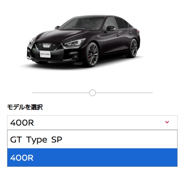This screenshot has height=171, width=184.
Task: Click the car's LED headlight
Action: pyautogui.click(x=75, y=43)
